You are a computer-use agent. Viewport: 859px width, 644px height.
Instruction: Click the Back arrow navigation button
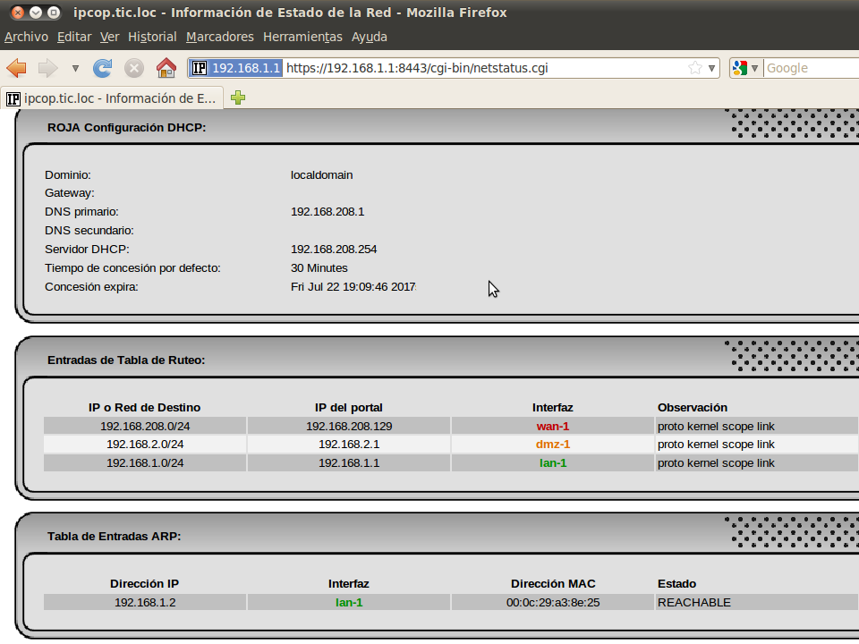click(x=16, y=68)
